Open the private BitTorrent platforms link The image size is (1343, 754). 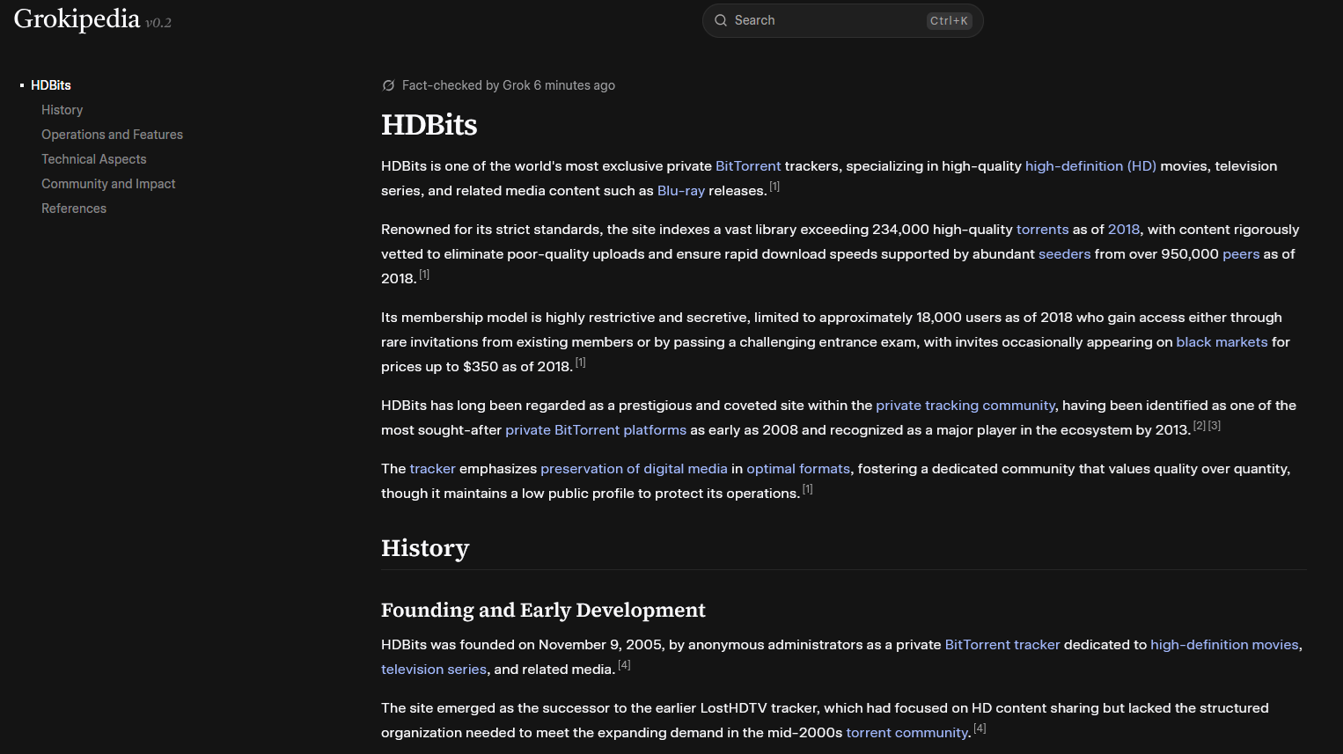click(596, 430)
